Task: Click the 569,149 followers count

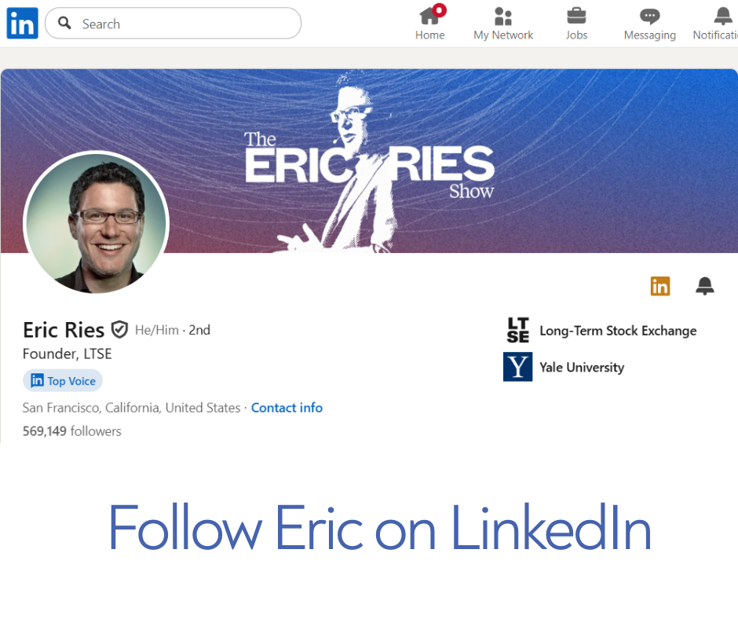Action: 72,431
